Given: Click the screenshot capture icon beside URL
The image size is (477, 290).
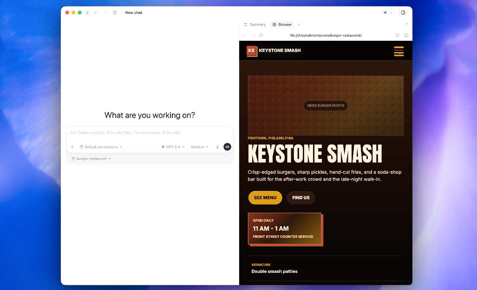Looking at the screenshot, I should [x=397, y=35].
